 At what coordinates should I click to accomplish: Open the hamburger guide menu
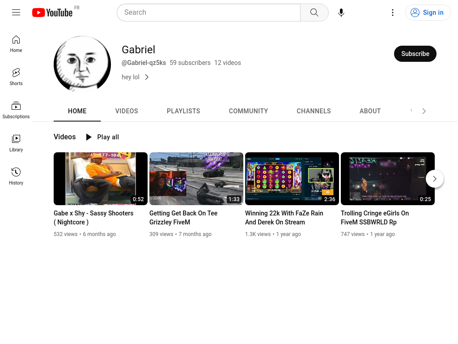click(x=16, y=12)
